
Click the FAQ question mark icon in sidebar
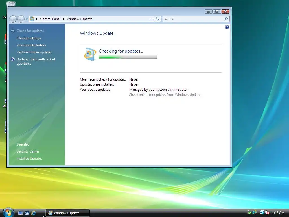(13, 59)
